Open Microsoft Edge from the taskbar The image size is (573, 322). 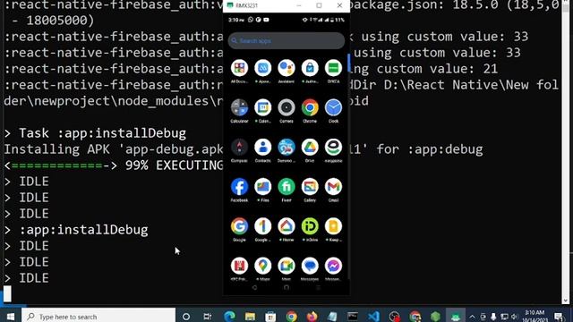pos(229,316)
